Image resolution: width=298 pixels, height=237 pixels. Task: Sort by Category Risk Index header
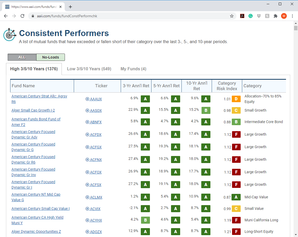[x=227, y=86]
